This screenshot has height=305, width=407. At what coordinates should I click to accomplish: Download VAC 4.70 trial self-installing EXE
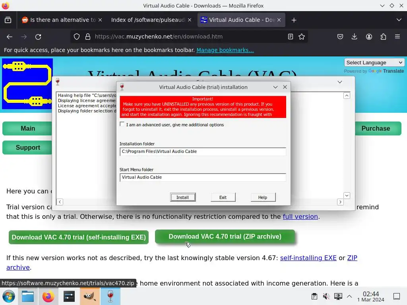[79, 237]
